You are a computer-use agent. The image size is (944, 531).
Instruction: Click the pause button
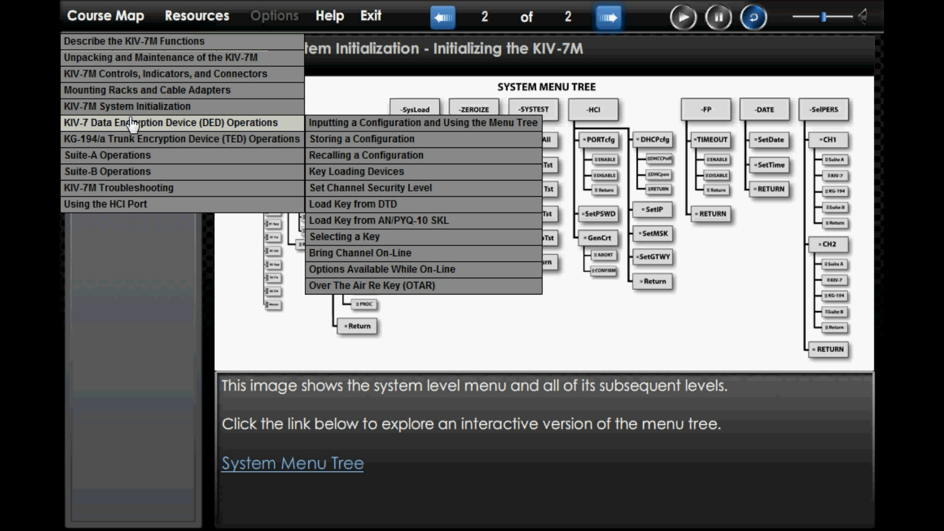pyautogui.click(x=718, y=18)
